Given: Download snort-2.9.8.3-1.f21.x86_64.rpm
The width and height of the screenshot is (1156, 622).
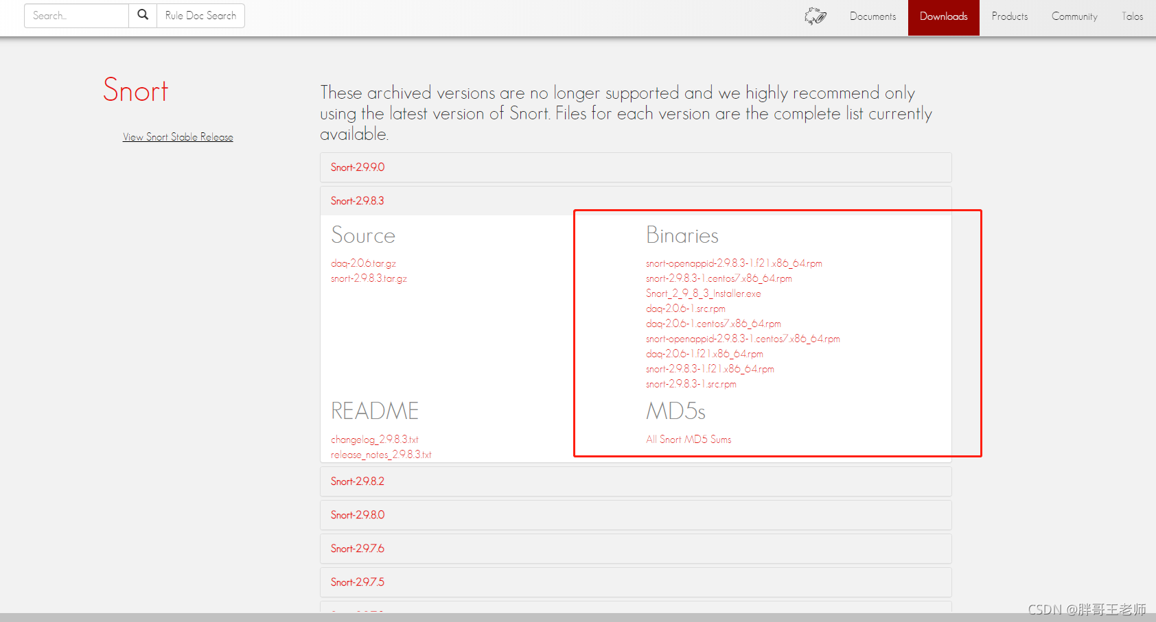Looking at the screenshot, I should tap(710, 369).
